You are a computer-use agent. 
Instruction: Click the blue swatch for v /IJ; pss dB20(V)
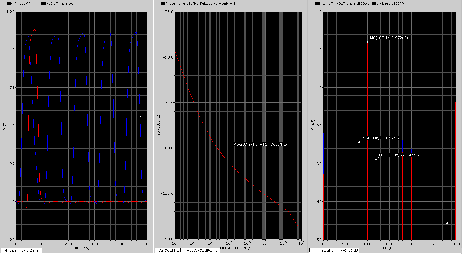coord(374,4)
